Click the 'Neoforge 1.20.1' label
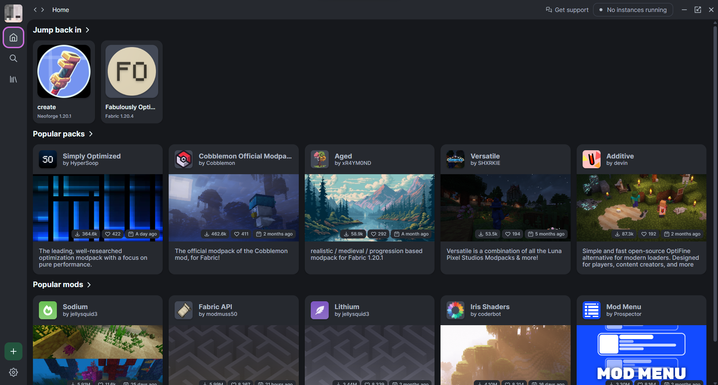718x385 pixels. [54, 116]
